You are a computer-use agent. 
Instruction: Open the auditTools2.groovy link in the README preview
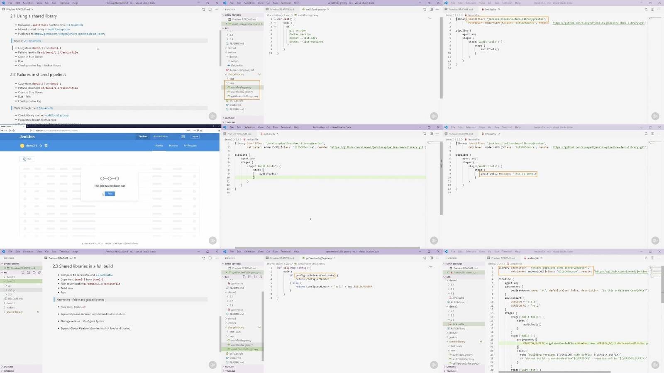(x=57, y=115)
